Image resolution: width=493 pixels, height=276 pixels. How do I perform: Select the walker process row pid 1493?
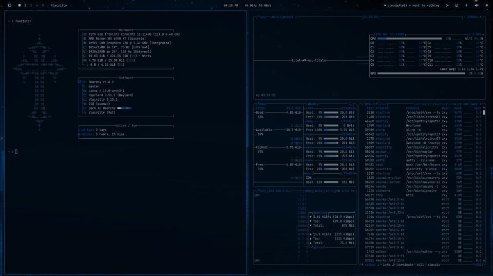[423, 252]
